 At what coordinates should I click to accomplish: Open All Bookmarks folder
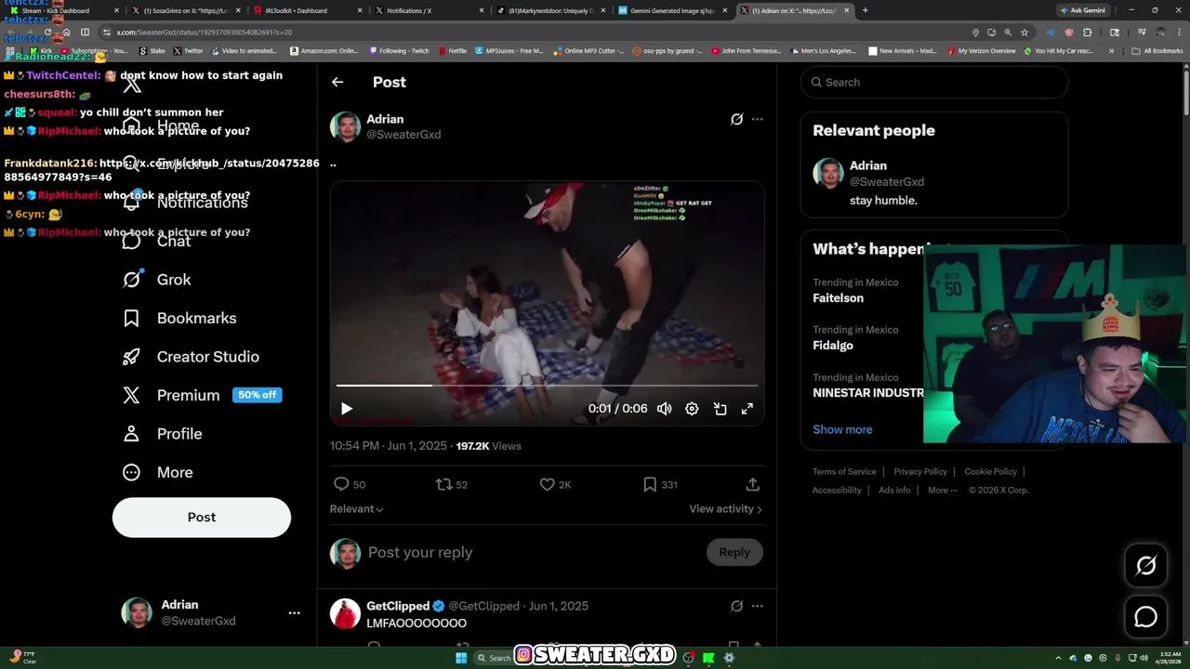click(x=1157, y=51)
